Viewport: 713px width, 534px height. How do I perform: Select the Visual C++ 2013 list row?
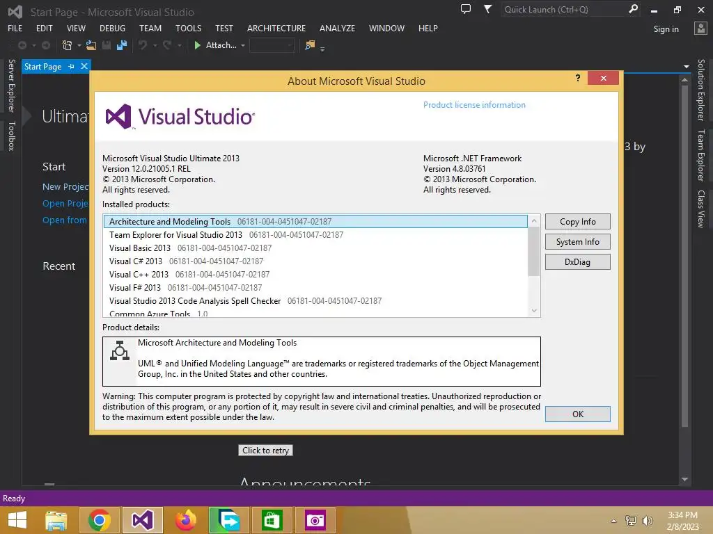point(315,274)
